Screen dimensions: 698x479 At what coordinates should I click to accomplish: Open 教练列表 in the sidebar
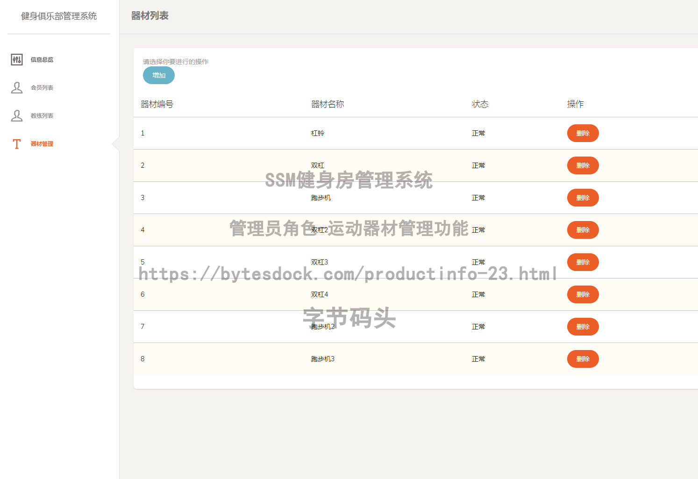point(42,116)
